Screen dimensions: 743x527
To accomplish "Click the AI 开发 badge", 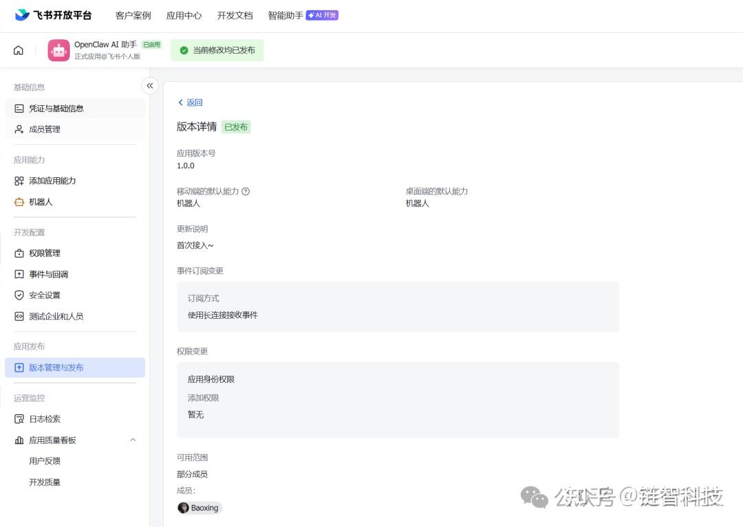I will [x=322, y=15].
